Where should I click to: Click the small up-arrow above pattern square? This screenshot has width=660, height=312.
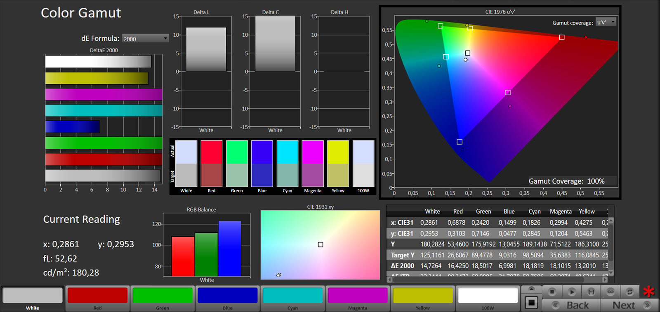coord(531,289)
